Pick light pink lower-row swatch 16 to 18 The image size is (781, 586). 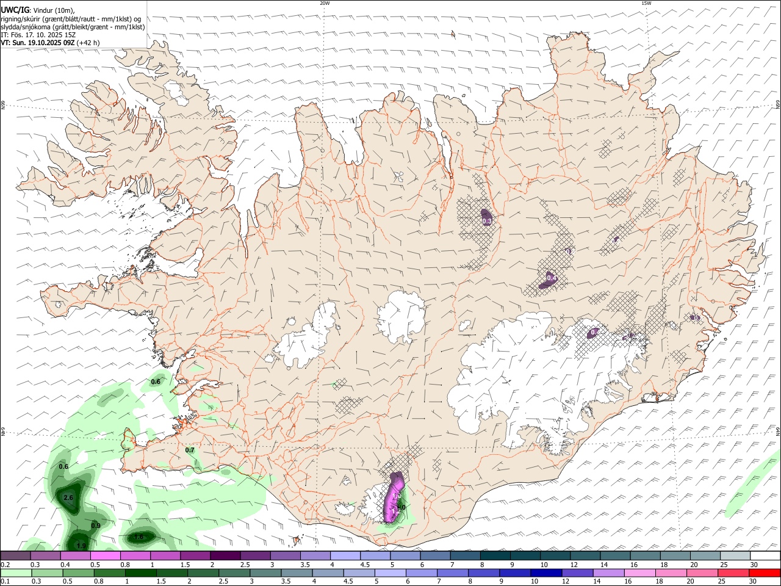click(x=639, y=573)
